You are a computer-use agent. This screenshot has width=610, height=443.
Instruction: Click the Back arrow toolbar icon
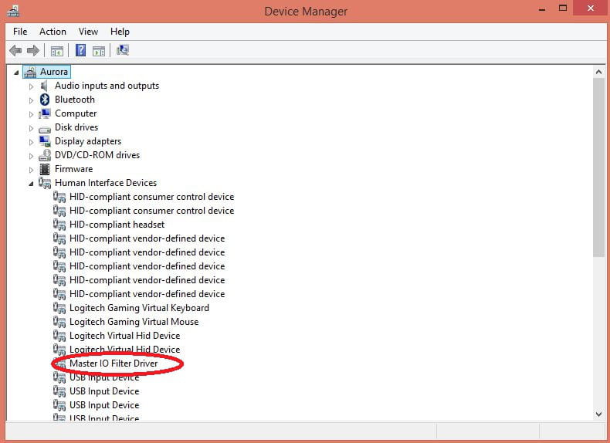[x=15, y=51]
